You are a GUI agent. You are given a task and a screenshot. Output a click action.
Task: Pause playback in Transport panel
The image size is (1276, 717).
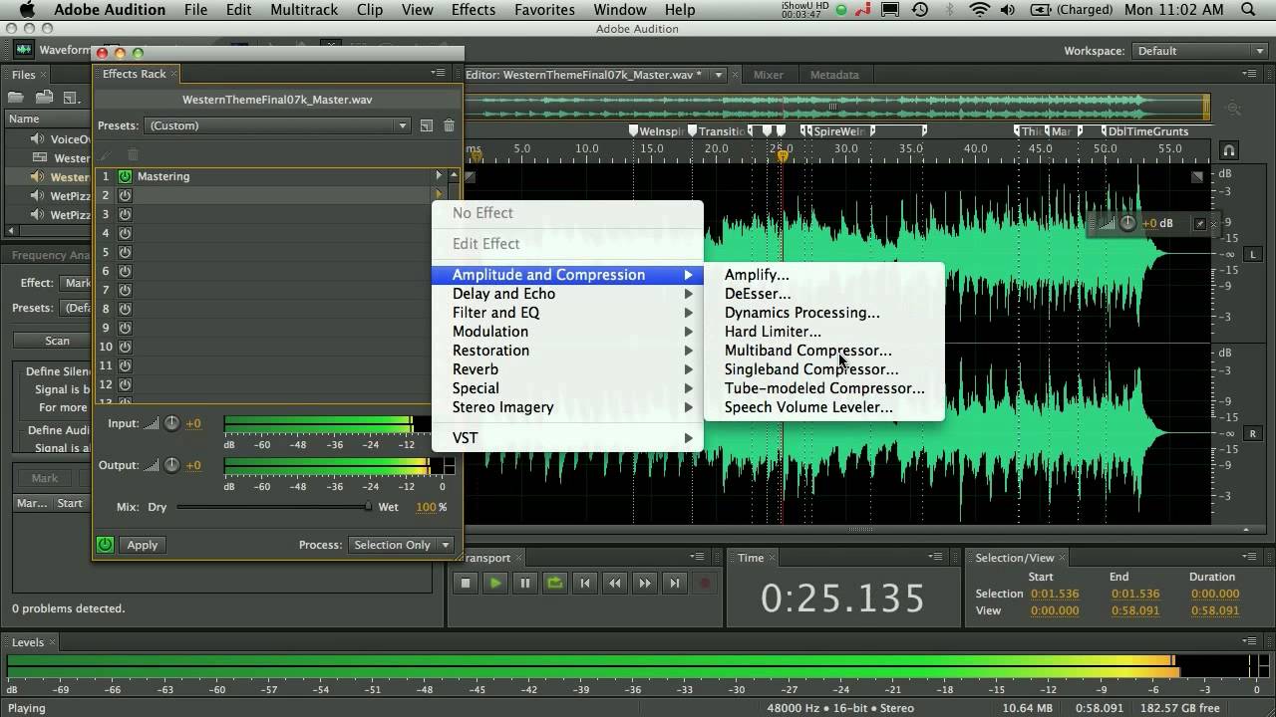click(x=525, y=584)
